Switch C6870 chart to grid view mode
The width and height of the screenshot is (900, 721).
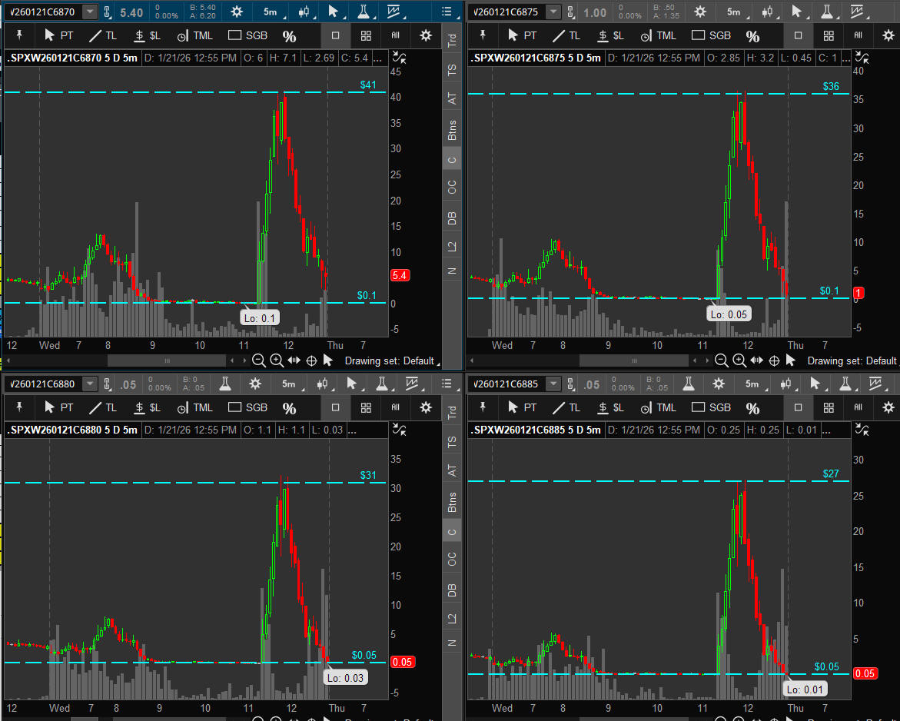click(366, 35)
